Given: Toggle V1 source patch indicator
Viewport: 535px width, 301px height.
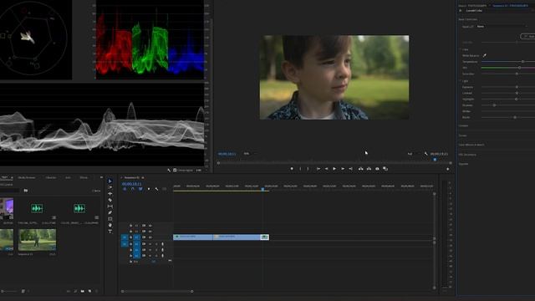Looking at the screenshot, I should (125, 237).
